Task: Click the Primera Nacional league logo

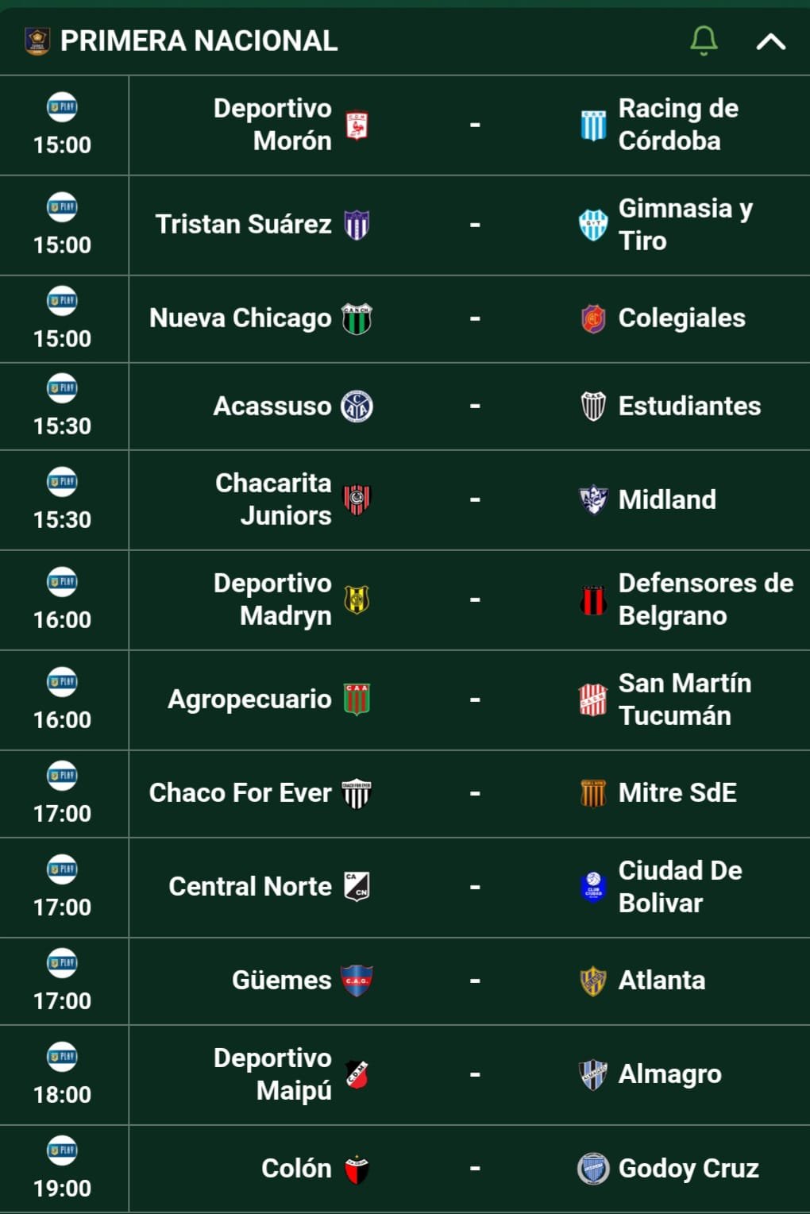Action: coord(37,40)
